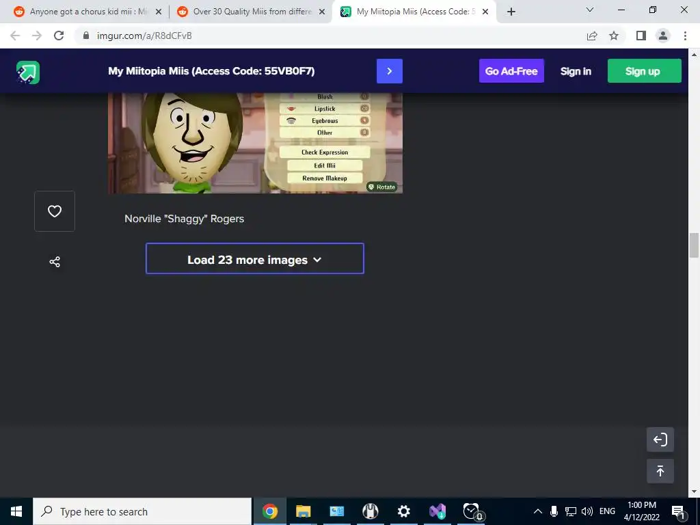Open Visual Studio from taskbar
Image resolution: width=700 pixels, height=525 pixels.
pos(437,511)
